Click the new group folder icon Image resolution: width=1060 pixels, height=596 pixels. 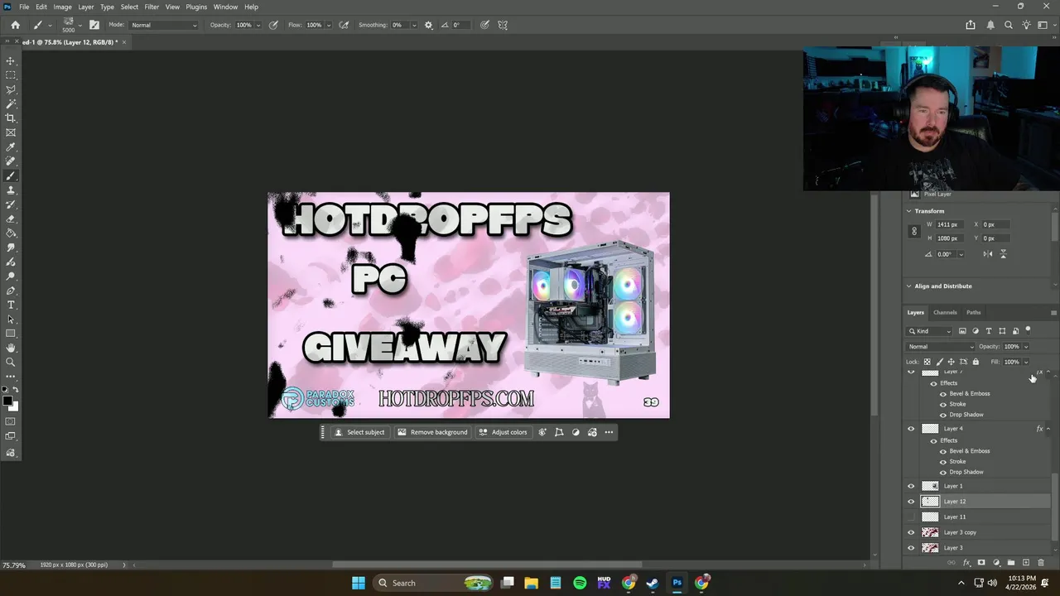pyautogui.click(x=1011, y=563)
